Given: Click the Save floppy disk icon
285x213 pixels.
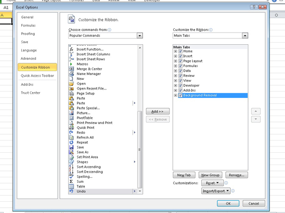Looking at the screenshot, I should (x=71, y=147).
